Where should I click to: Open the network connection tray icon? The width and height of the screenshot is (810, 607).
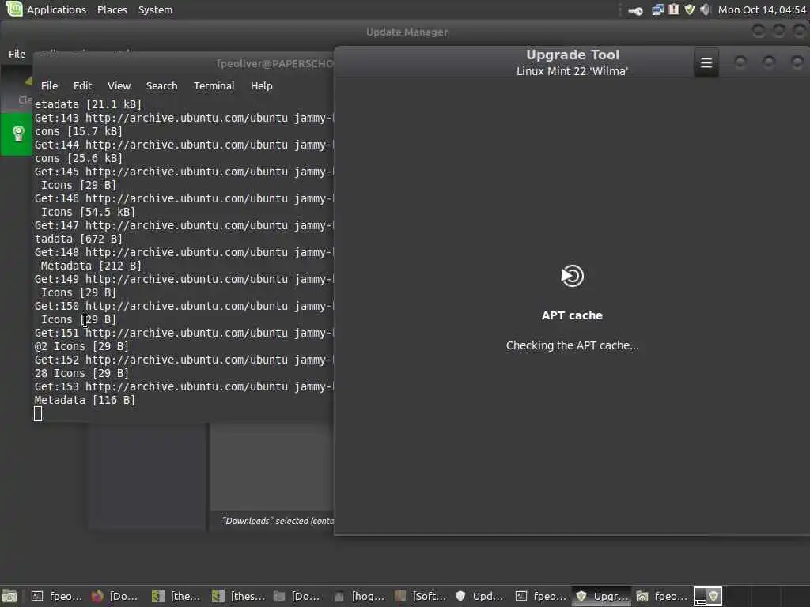click(657, 9)
